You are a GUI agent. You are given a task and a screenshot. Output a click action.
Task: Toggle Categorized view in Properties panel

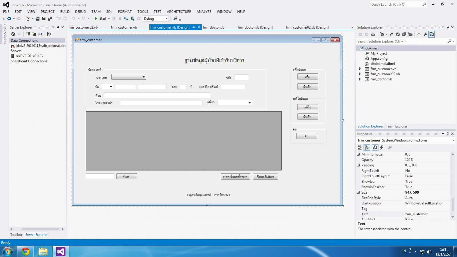coord(360,147)
